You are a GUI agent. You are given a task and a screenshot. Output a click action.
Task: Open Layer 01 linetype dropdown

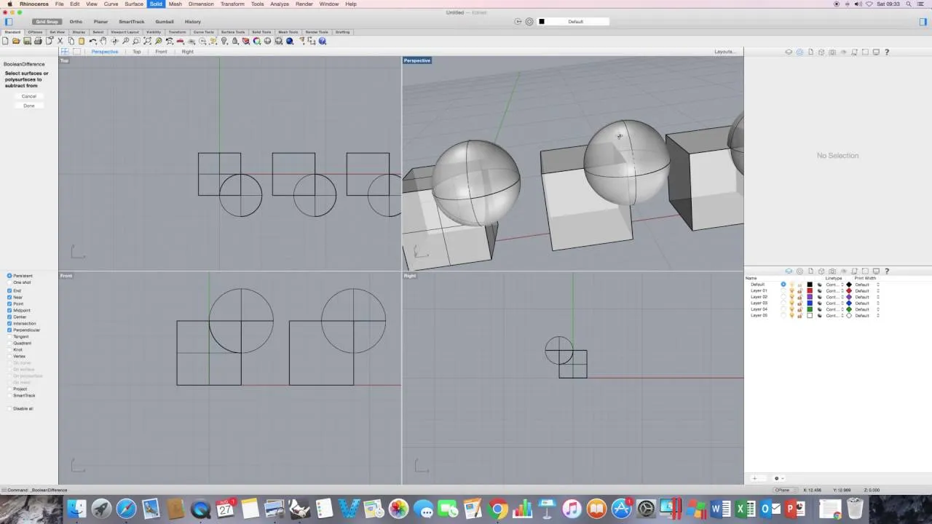tap(834, 290)
